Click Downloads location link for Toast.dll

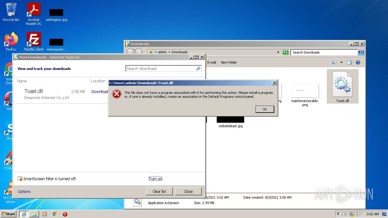pyautogui.click(x=100, y=92)
